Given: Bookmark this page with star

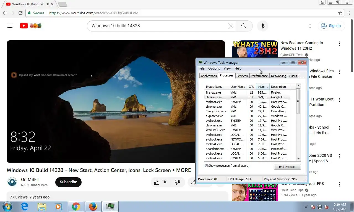Looking at the screenshot, I should click(x=340, y=13).
